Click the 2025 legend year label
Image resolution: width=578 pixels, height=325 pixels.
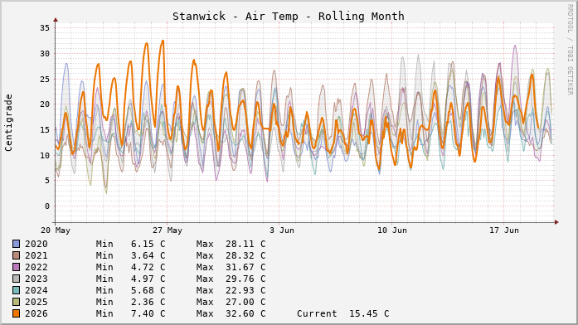36,302
